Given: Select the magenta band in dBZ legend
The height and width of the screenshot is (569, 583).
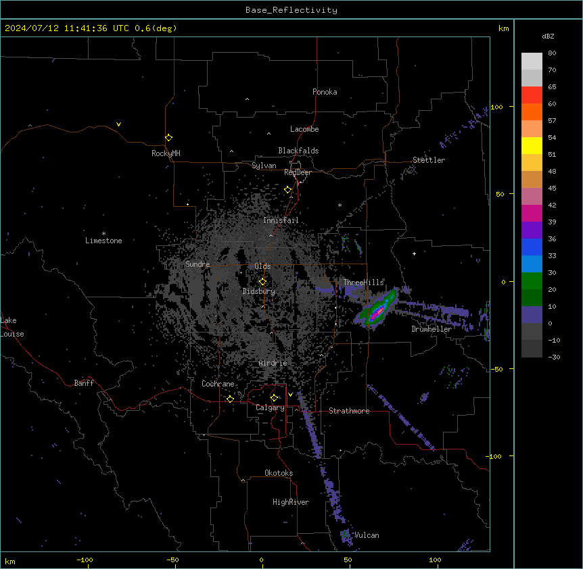Looking at the screenshot, I should click(x=532, y=214).
